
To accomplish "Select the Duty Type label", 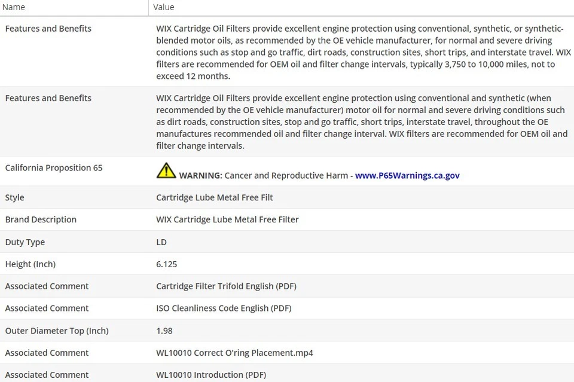I will [x=25, y=242].
